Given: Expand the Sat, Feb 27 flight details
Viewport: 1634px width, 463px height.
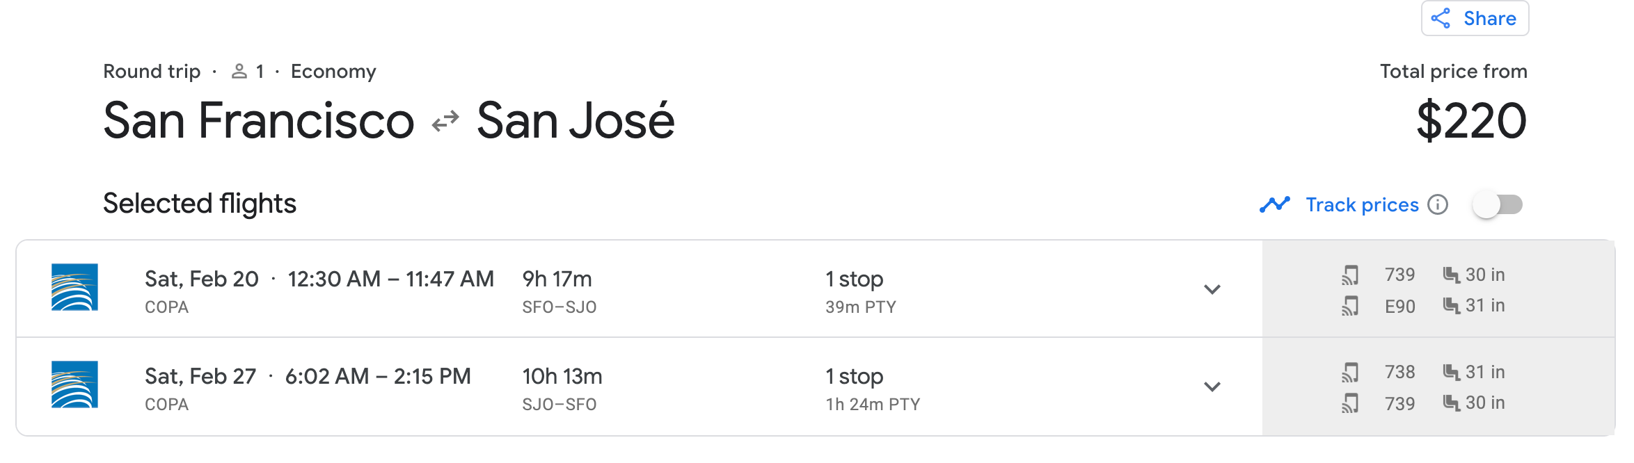Looking at the screenshot, I should click(1212, 387).
